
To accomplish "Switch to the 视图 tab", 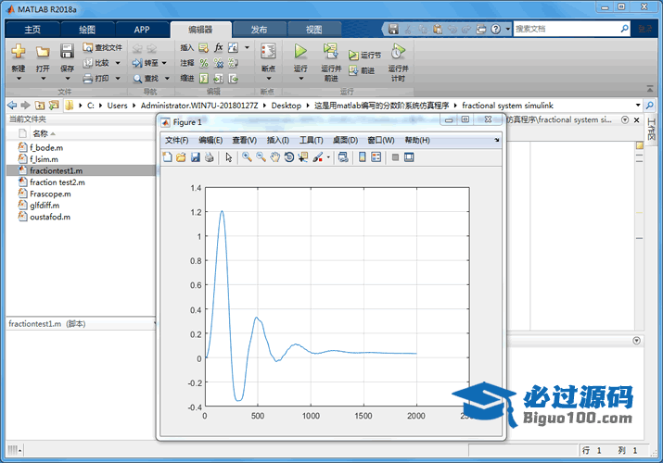I will pyautogui.click(x=313, y=30).
